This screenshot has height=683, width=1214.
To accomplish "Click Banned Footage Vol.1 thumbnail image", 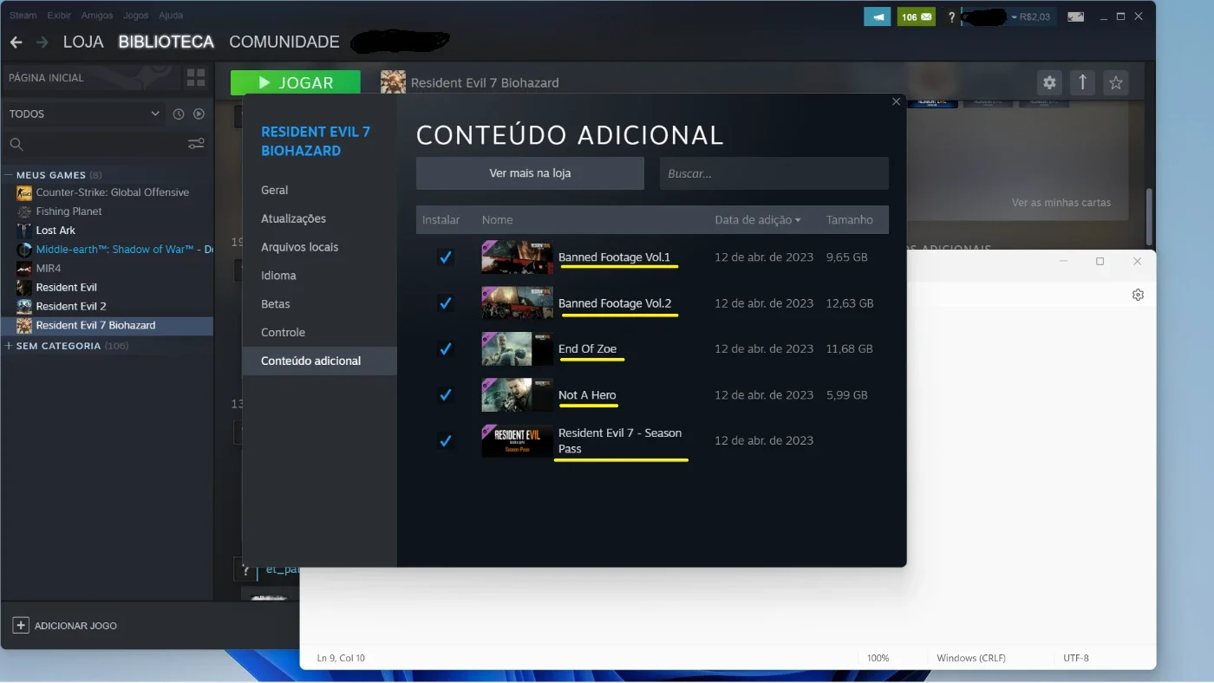I will click(517, 257).
